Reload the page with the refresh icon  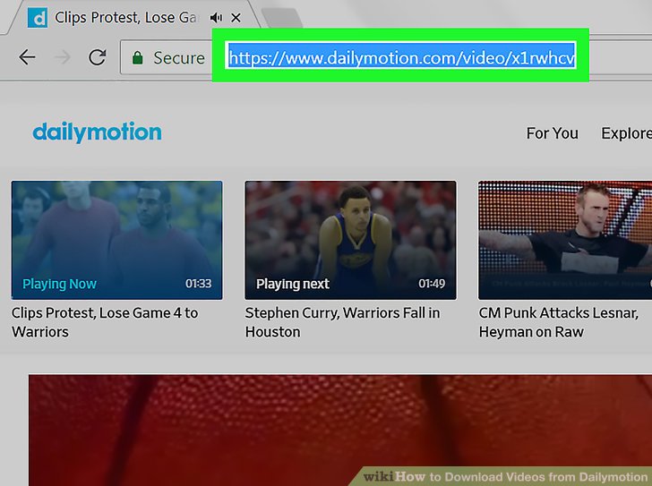(98, 57)
